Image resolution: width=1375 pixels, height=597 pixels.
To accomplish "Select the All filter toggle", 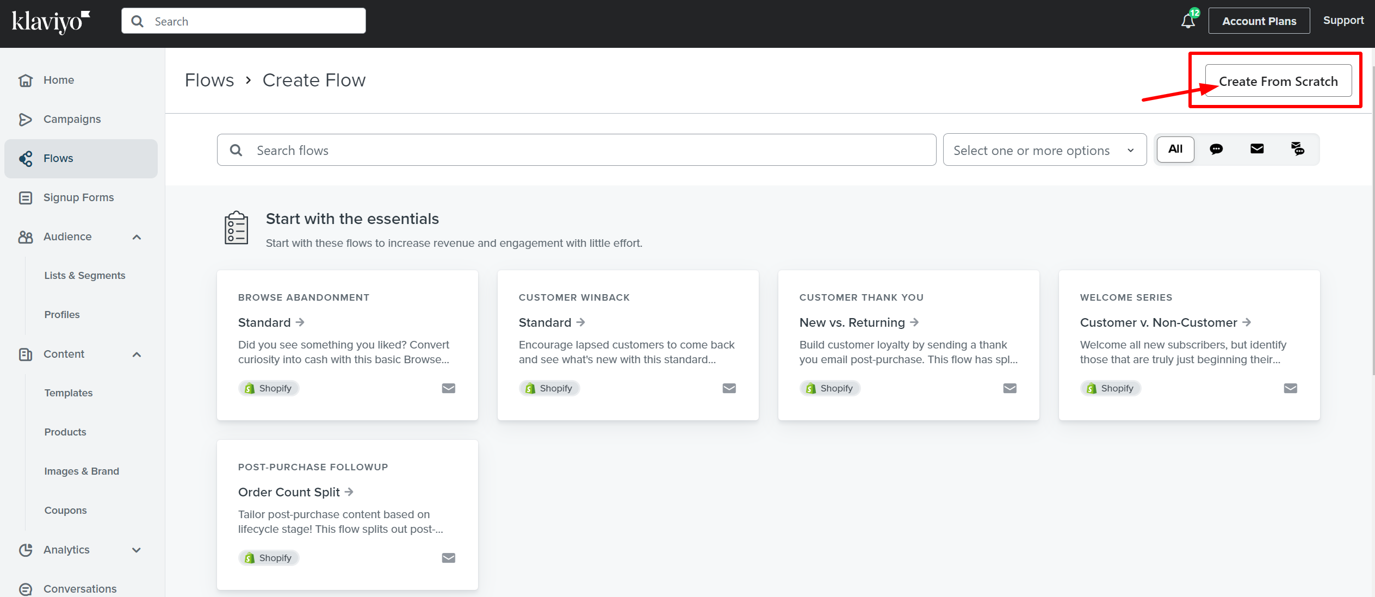I will [x=1175, y=150].
